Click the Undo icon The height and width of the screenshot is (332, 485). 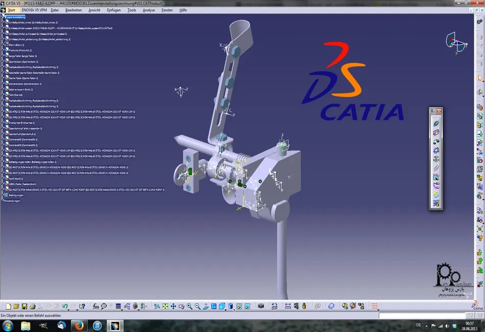(65, 306)
